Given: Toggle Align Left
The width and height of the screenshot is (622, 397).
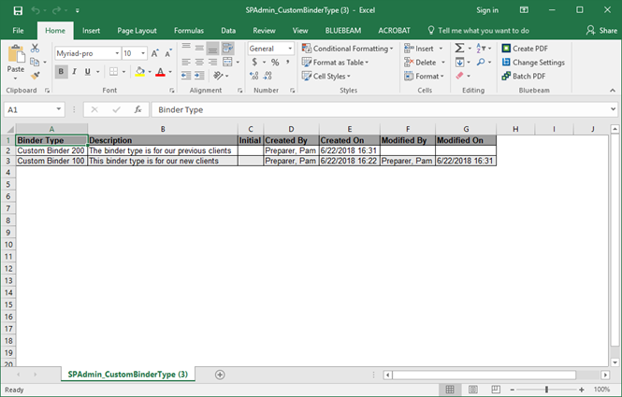Looking at the screenshot, I should pyautogui.click(x=186, y=63).
